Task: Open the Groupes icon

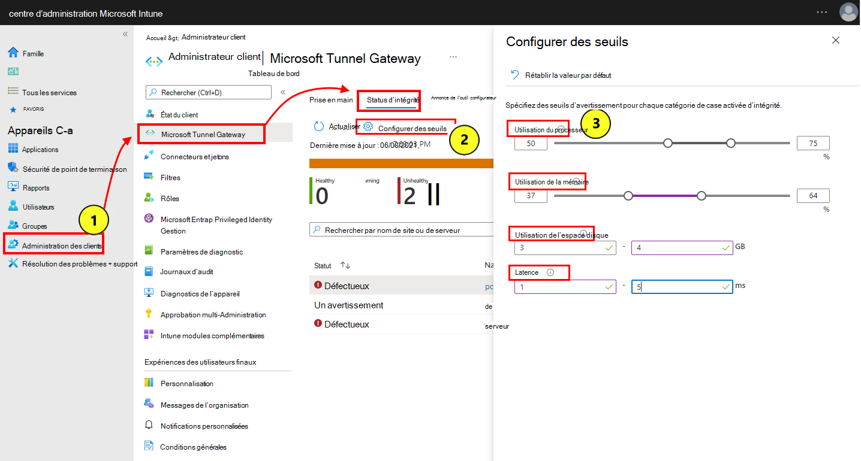Action: [x=13, y=225]
